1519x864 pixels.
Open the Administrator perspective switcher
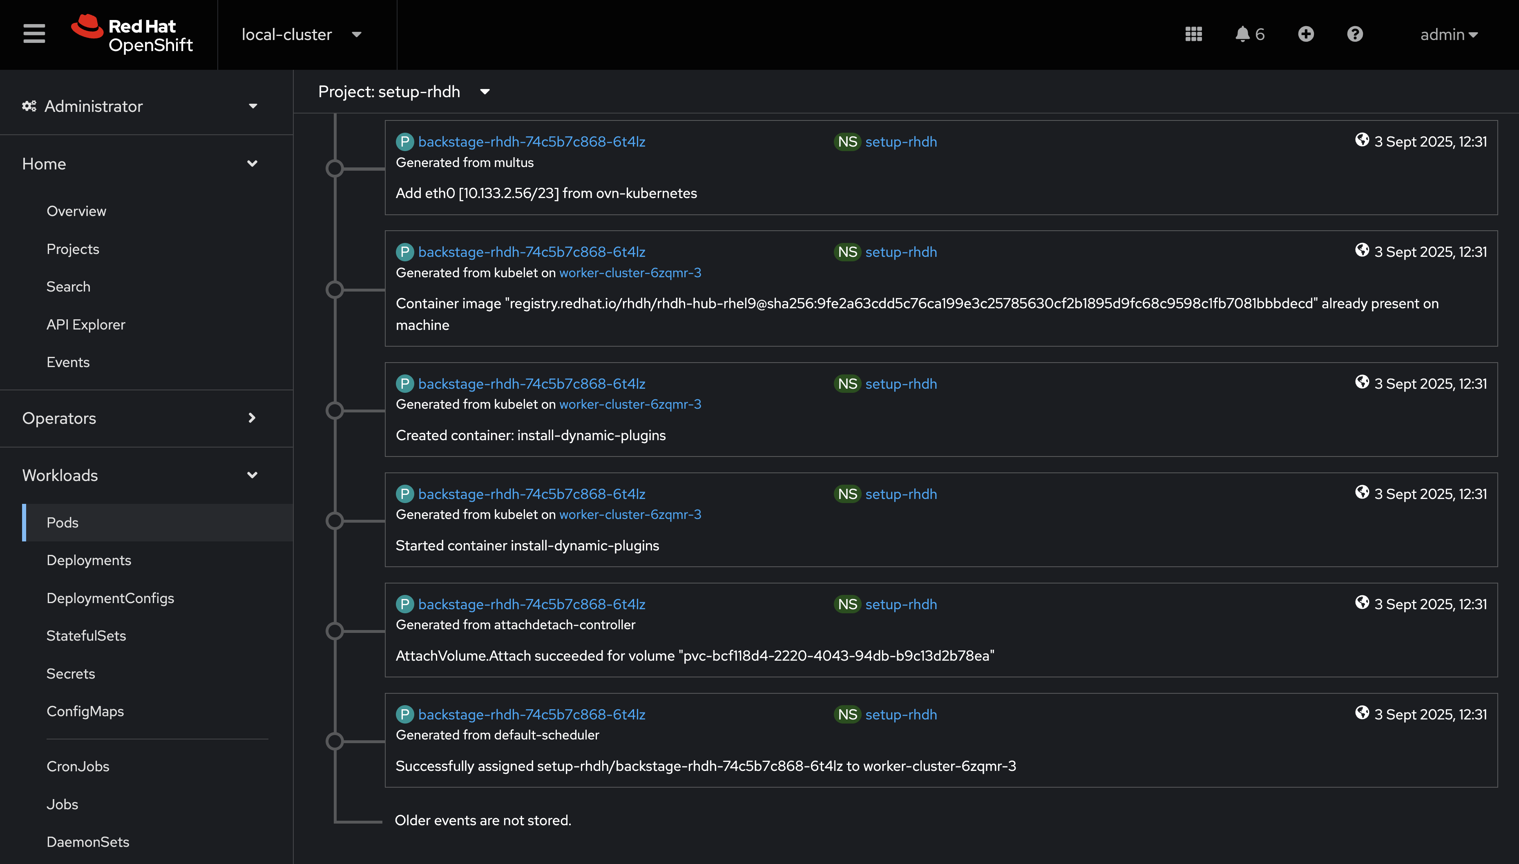click(141, 106)
